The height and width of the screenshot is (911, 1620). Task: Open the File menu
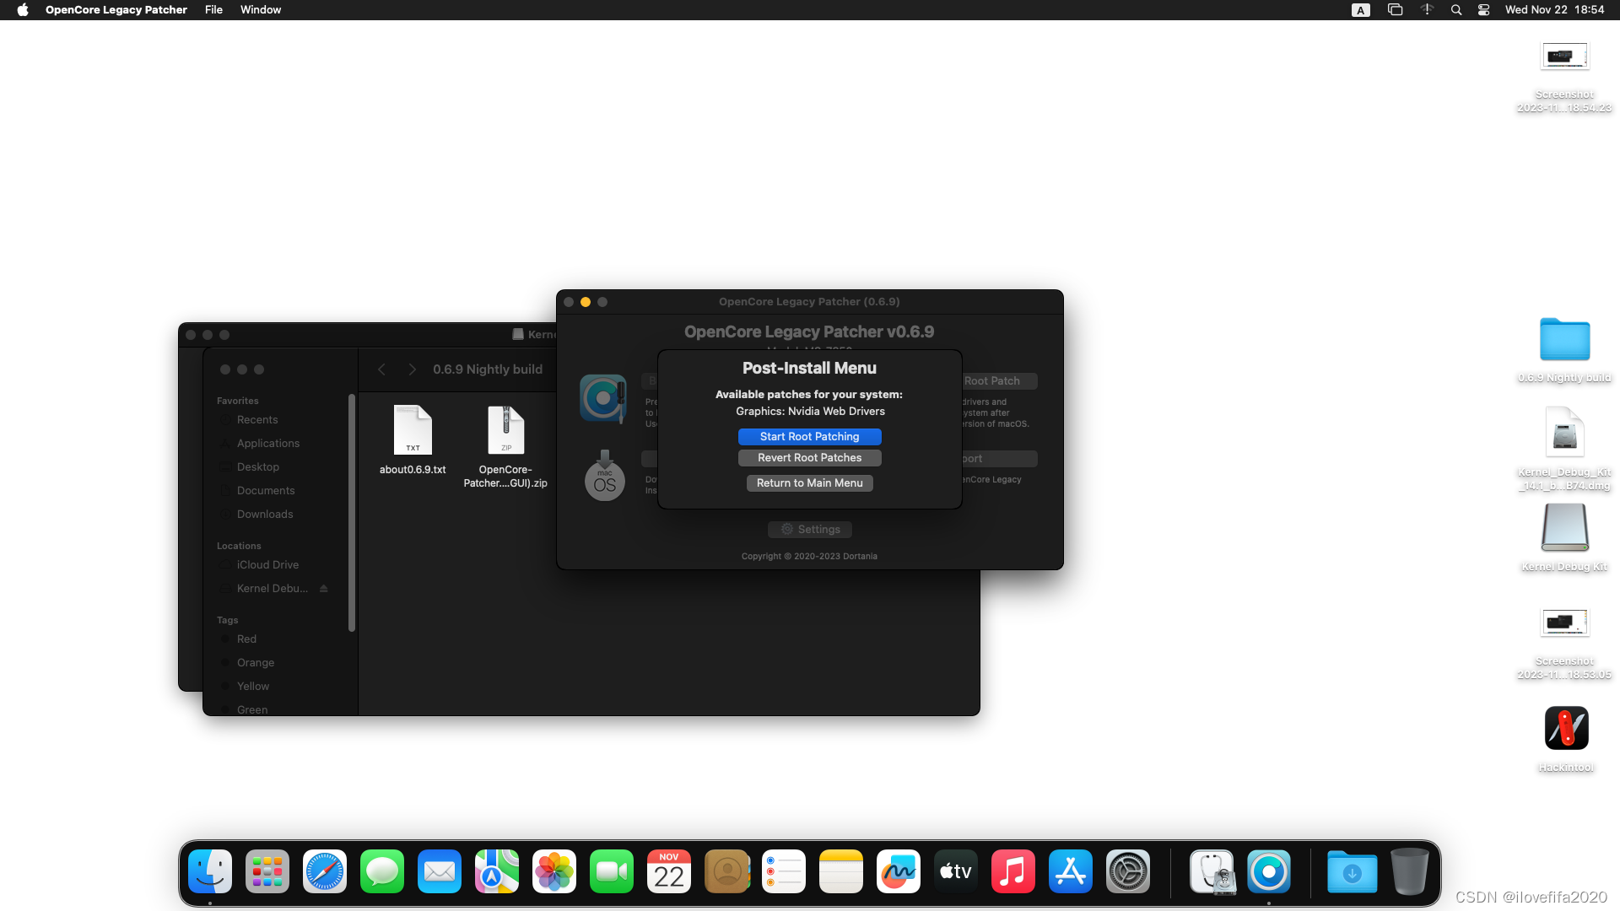(213, 9)
